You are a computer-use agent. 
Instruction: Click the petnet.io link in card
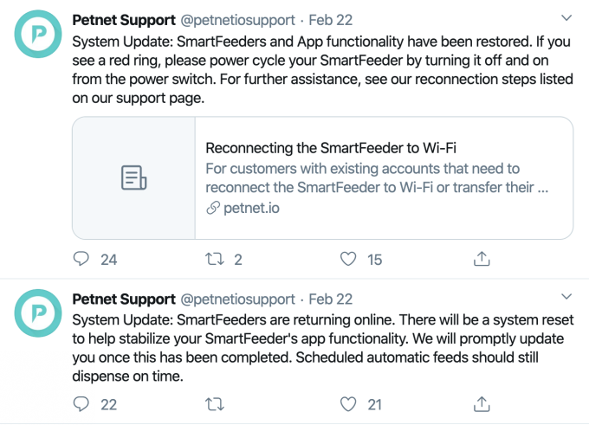pos(251,208)
